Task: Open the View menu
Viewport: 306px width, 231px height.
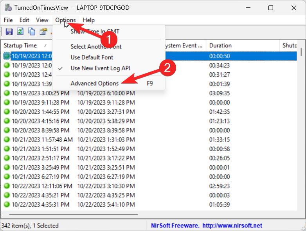Action: [42, 20]
